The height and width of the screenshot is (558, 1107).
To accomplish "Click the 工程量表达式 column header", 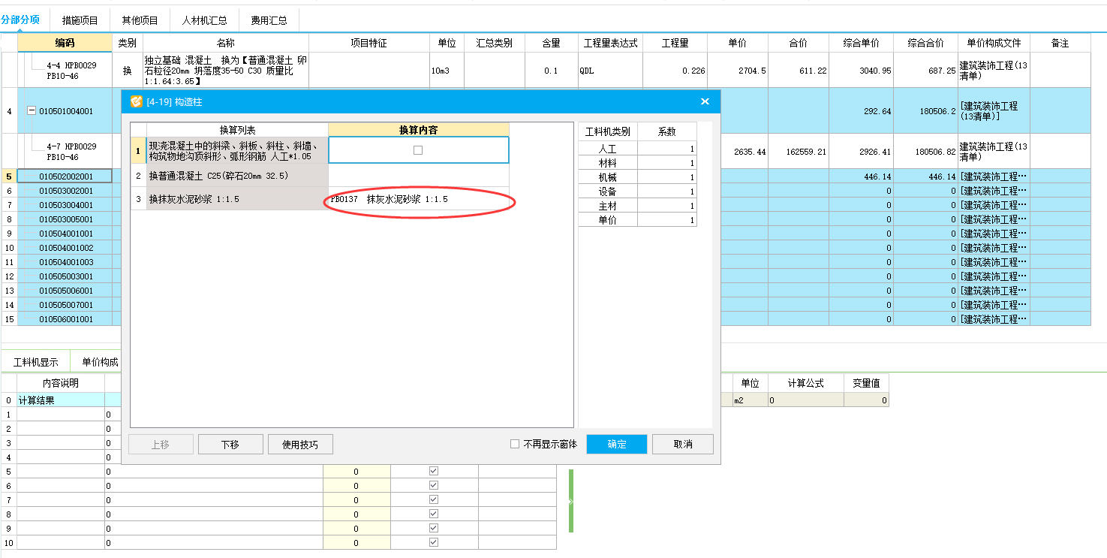I will [x=610, y=44].
